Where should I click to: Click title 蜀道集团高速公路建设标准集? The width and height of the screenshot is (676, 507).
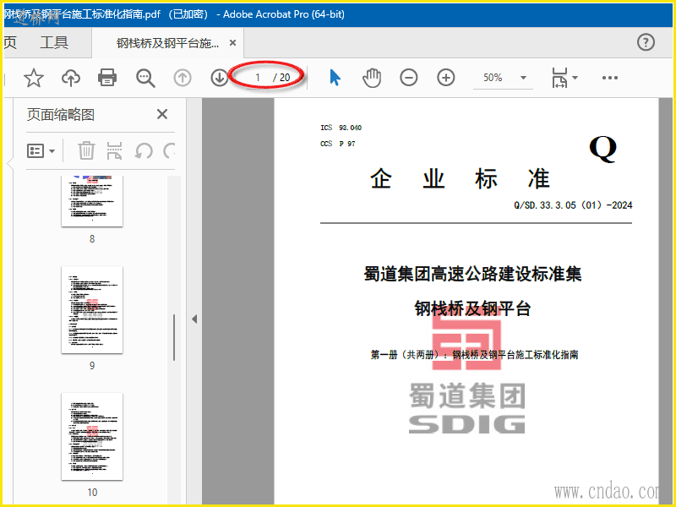tap(472, 274)
